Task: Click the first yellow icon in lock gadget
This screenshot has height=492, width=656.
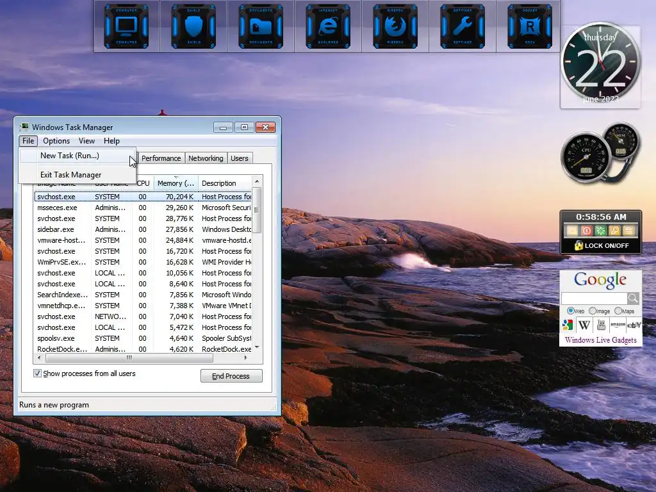Action: click(x=572, y=231)
